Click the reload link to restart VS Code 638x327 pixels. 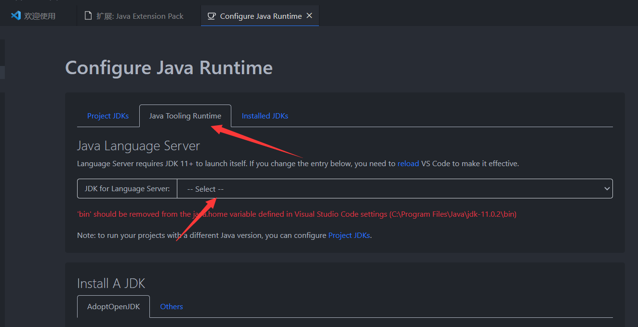pos(408,163)
